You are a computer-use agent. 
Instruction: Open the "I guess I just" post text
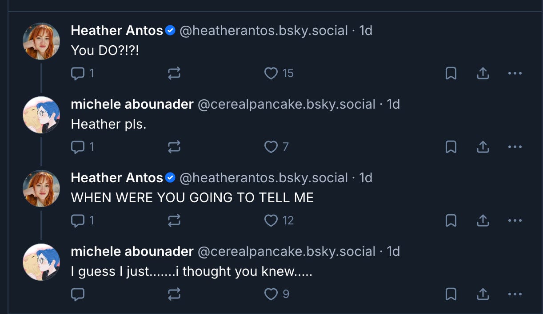(191, 271)
